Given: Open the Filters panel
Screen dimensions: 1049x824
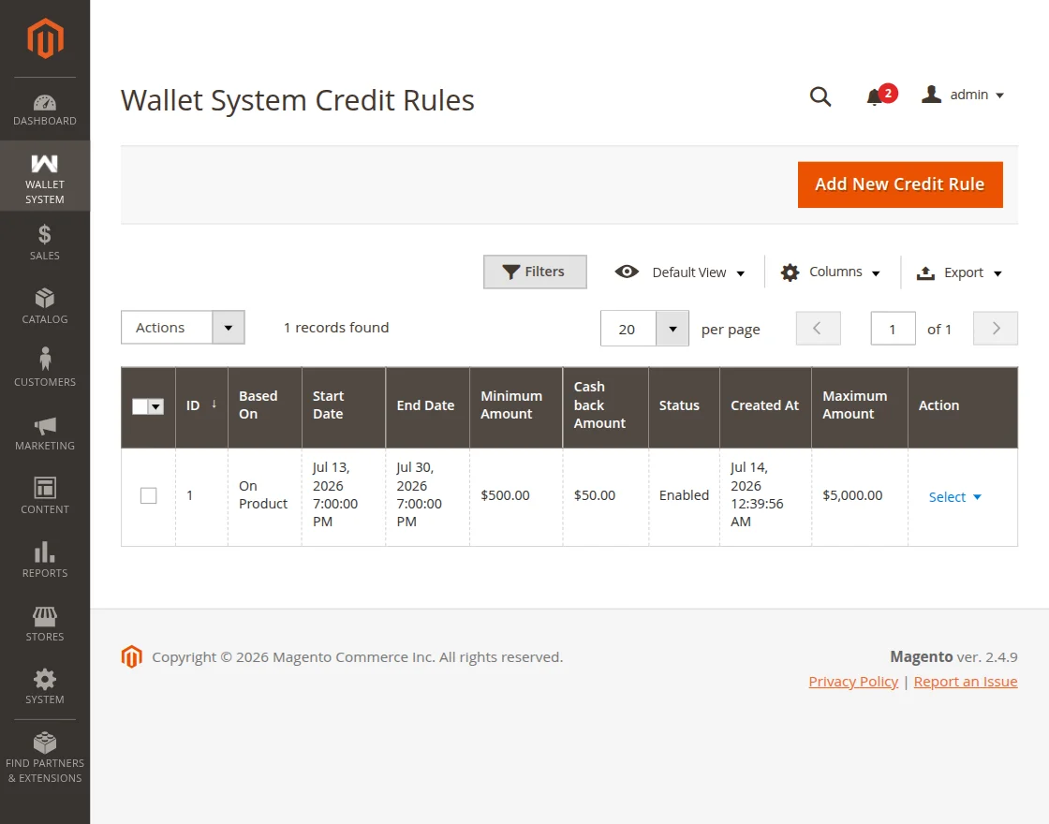Looking at the screenshot, I should coord(535,272).
